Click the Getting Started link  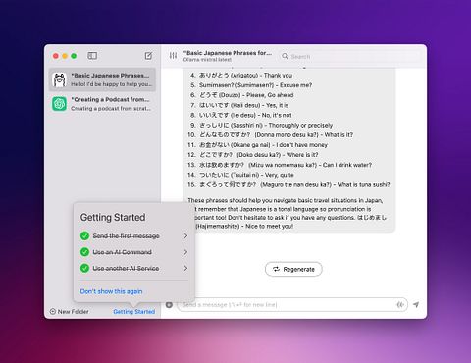(x=134, y=312)
